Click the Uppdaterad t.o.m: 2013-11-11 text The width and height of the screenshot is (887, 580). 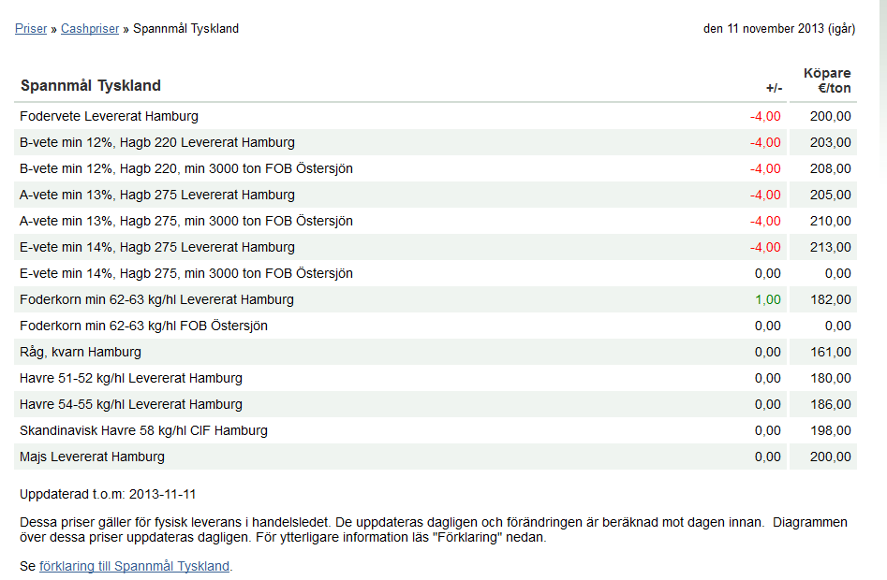[x=108, y=494]
